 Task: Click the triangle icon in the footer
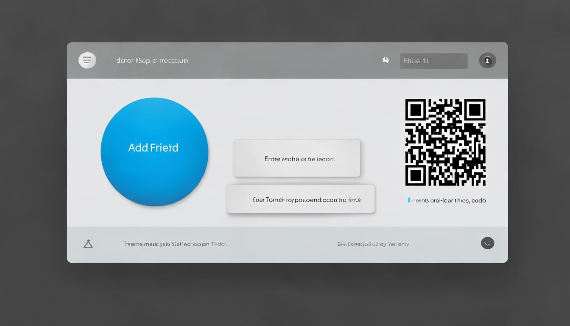click(x=88, y=244)
